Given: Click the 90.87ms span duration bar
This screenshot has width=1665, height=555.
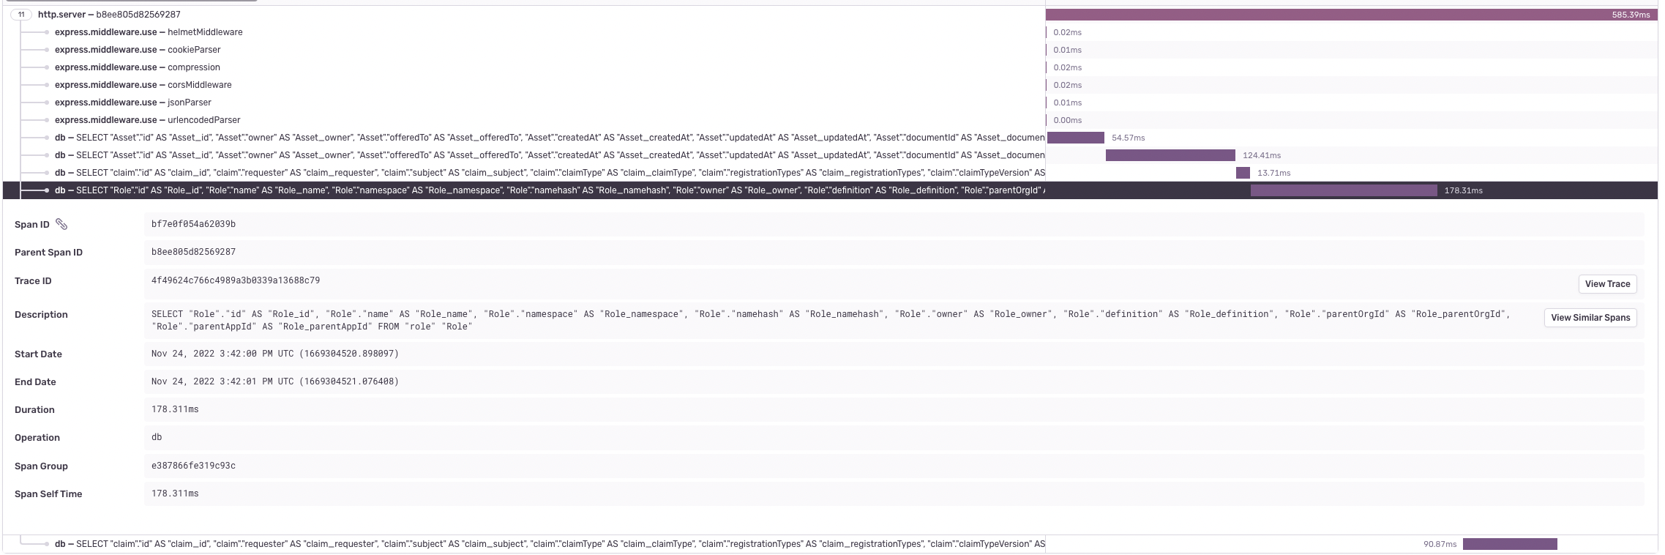Looking at the screenshot, I should coord(1510,544).
